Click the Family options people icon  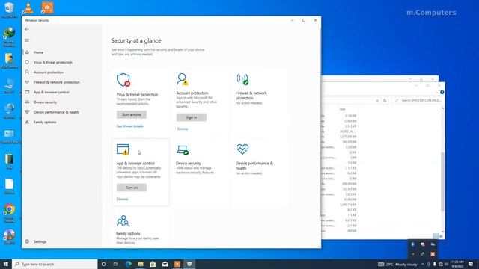tap(123, 220)
